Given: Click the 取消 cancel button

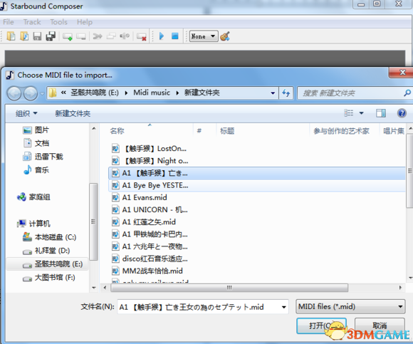Looking at the screenshot, I should coord(380,326).
